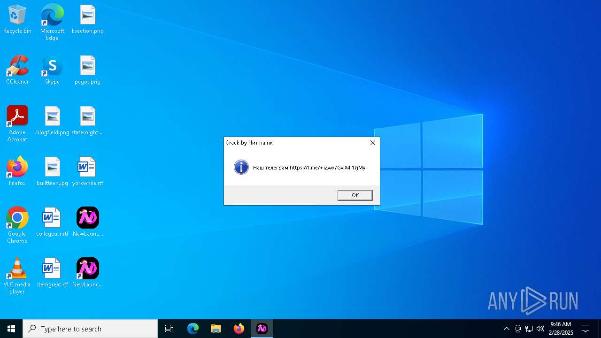This screenshot has width=601, height=338.
Task: Open network status tray icon
Action: (529, 329)
